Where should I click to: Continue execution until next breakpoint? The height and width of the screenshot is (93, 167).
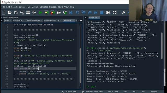point(96,13)
